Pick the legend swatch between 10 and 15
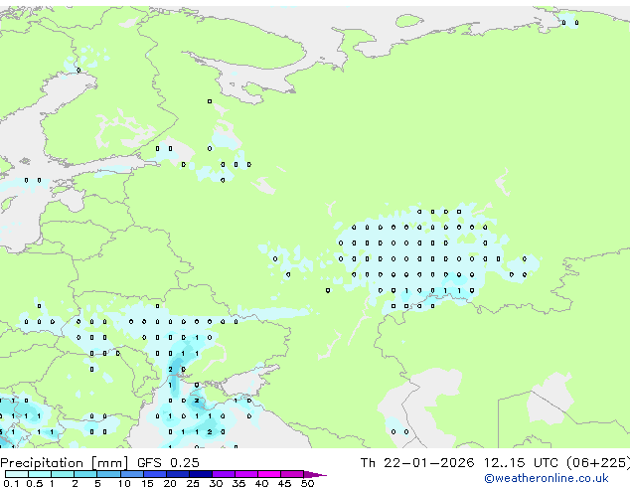 point(131,474)
